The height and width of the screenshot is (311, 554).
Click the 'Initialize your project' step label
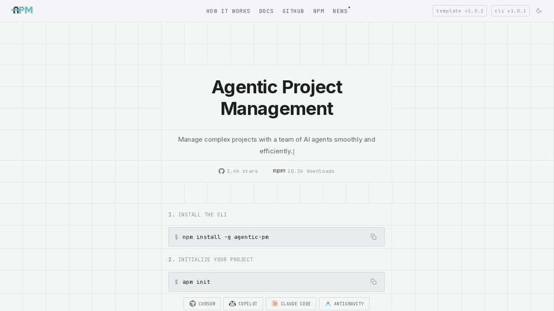[x=215, y=260]
